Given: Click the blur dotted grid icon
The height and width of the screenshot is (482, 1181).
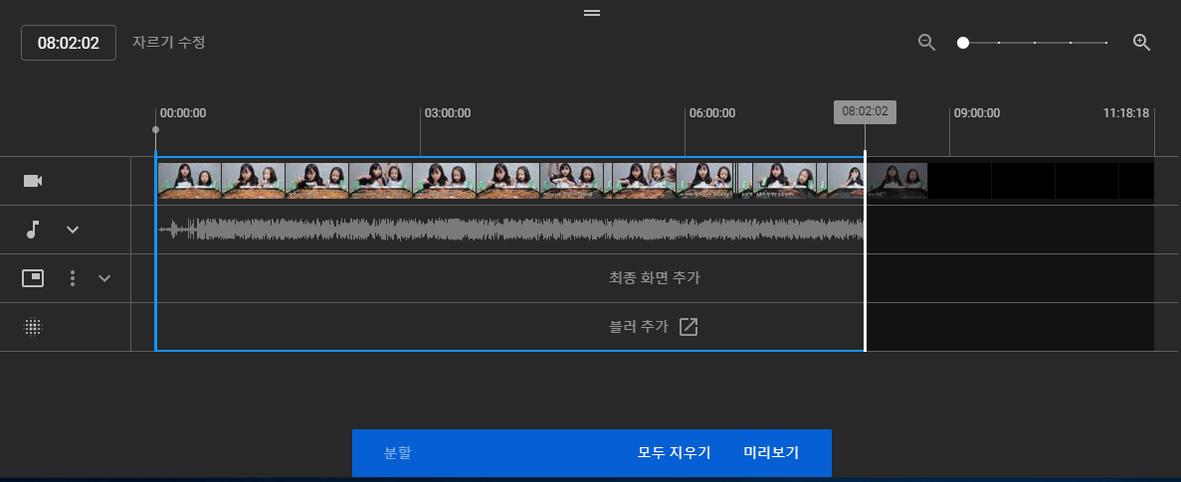Looking at the screenshot, I should coord(33,327).
